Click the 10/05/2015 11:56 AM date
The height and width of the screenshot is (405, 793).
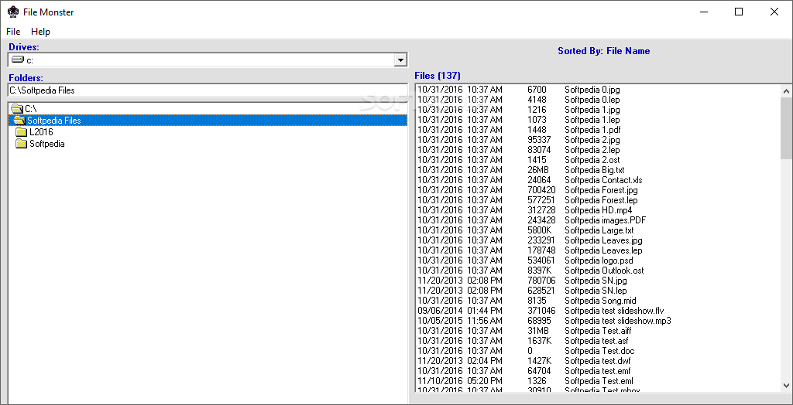click(x=460, y=321)
